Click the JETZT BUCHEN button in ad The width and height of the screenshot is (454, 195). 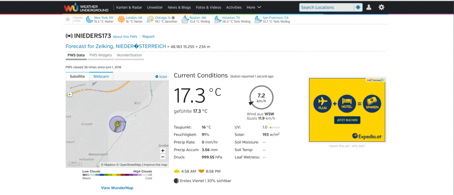tap(347, 120)
